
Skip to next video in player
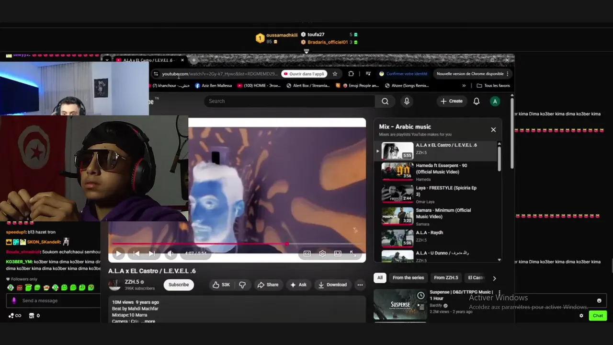(x=151, y=253)
